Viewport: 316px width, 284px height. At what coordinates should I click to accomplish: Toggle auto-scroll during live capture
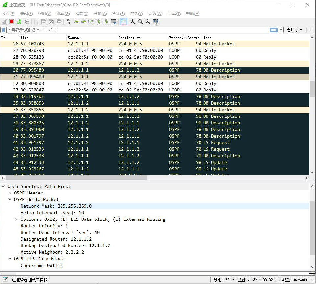114,22
